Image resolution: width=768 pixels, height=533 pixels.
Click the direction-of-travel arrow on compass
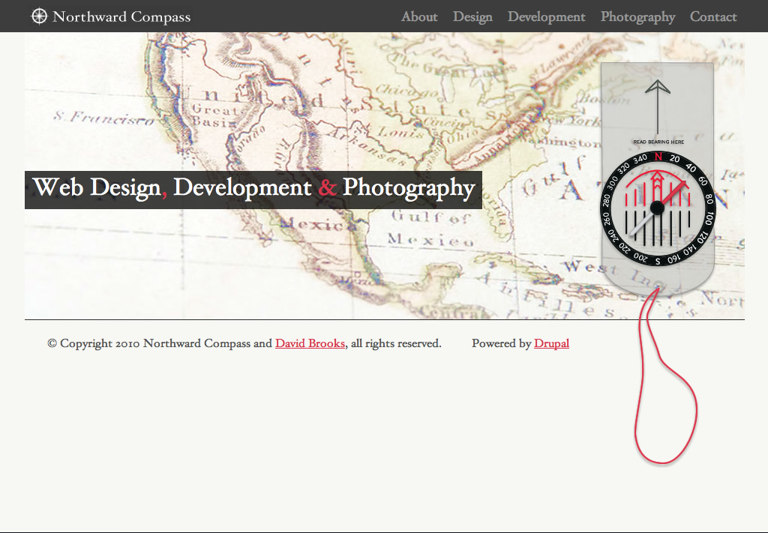tap(657, 105)
